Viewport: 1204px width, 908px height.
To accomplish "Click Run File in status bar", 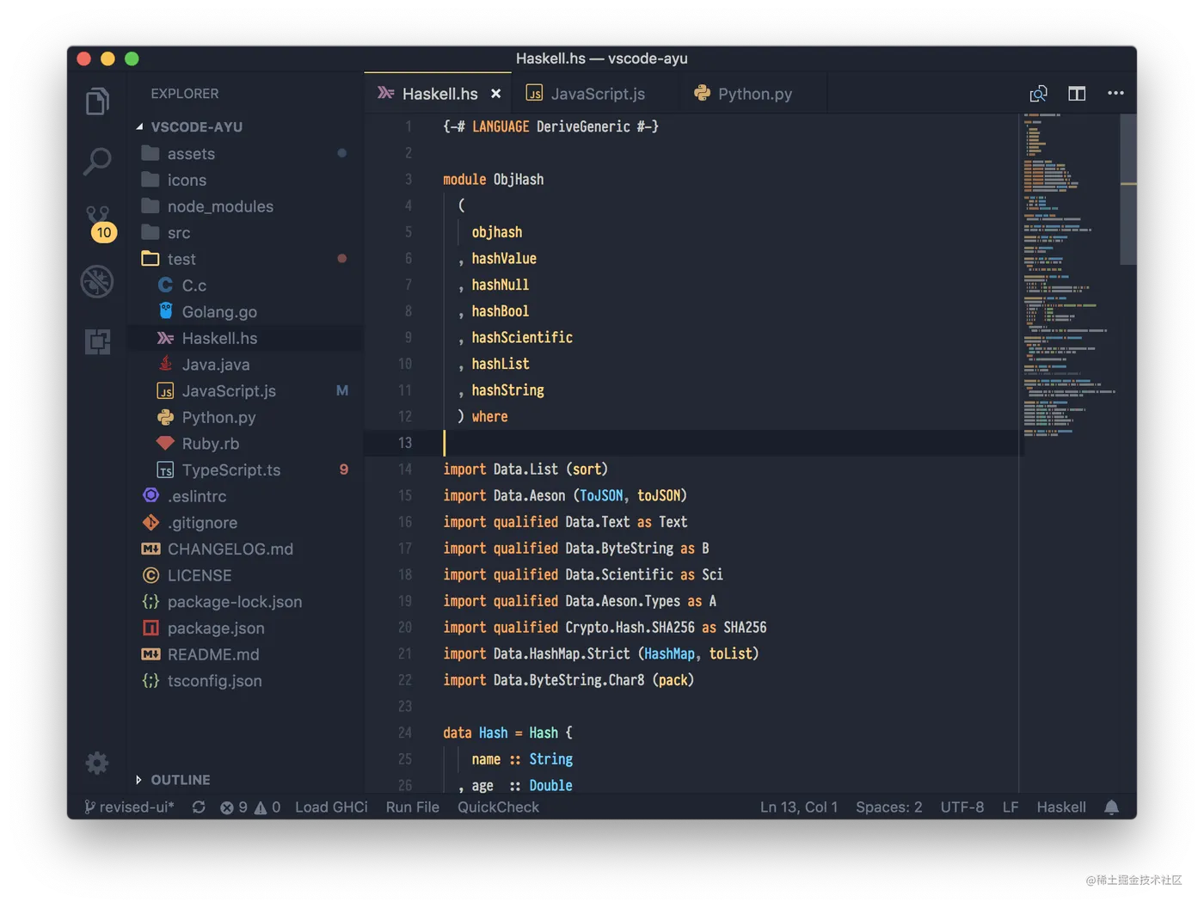I will [x=412, y=807].
